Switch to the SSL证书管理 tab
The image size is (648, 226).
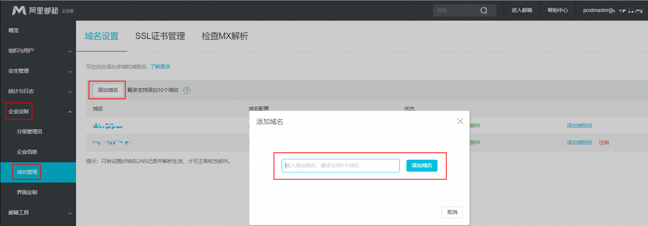(x=160, y=36)
